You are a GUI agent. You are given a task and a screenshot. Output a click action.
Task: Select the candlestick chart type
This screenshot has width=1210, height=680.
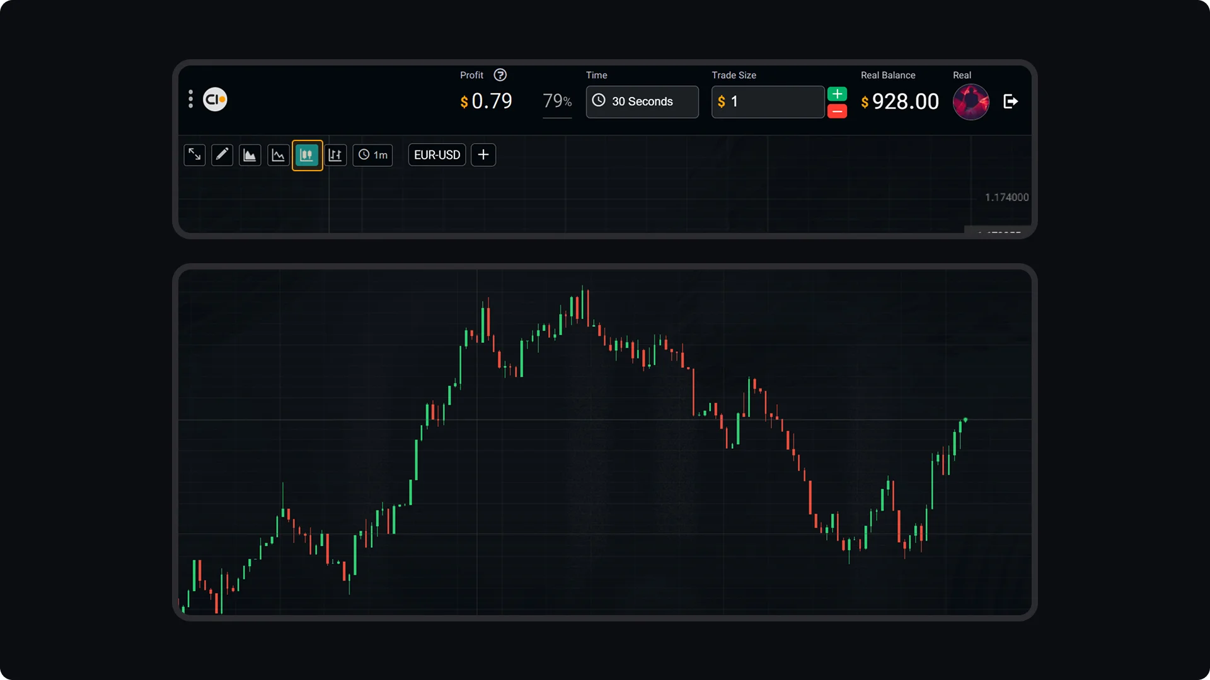[308, 155]
